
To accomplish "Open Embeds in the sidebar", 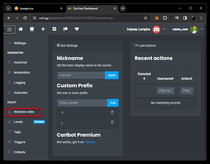I will tap(19, 152).
